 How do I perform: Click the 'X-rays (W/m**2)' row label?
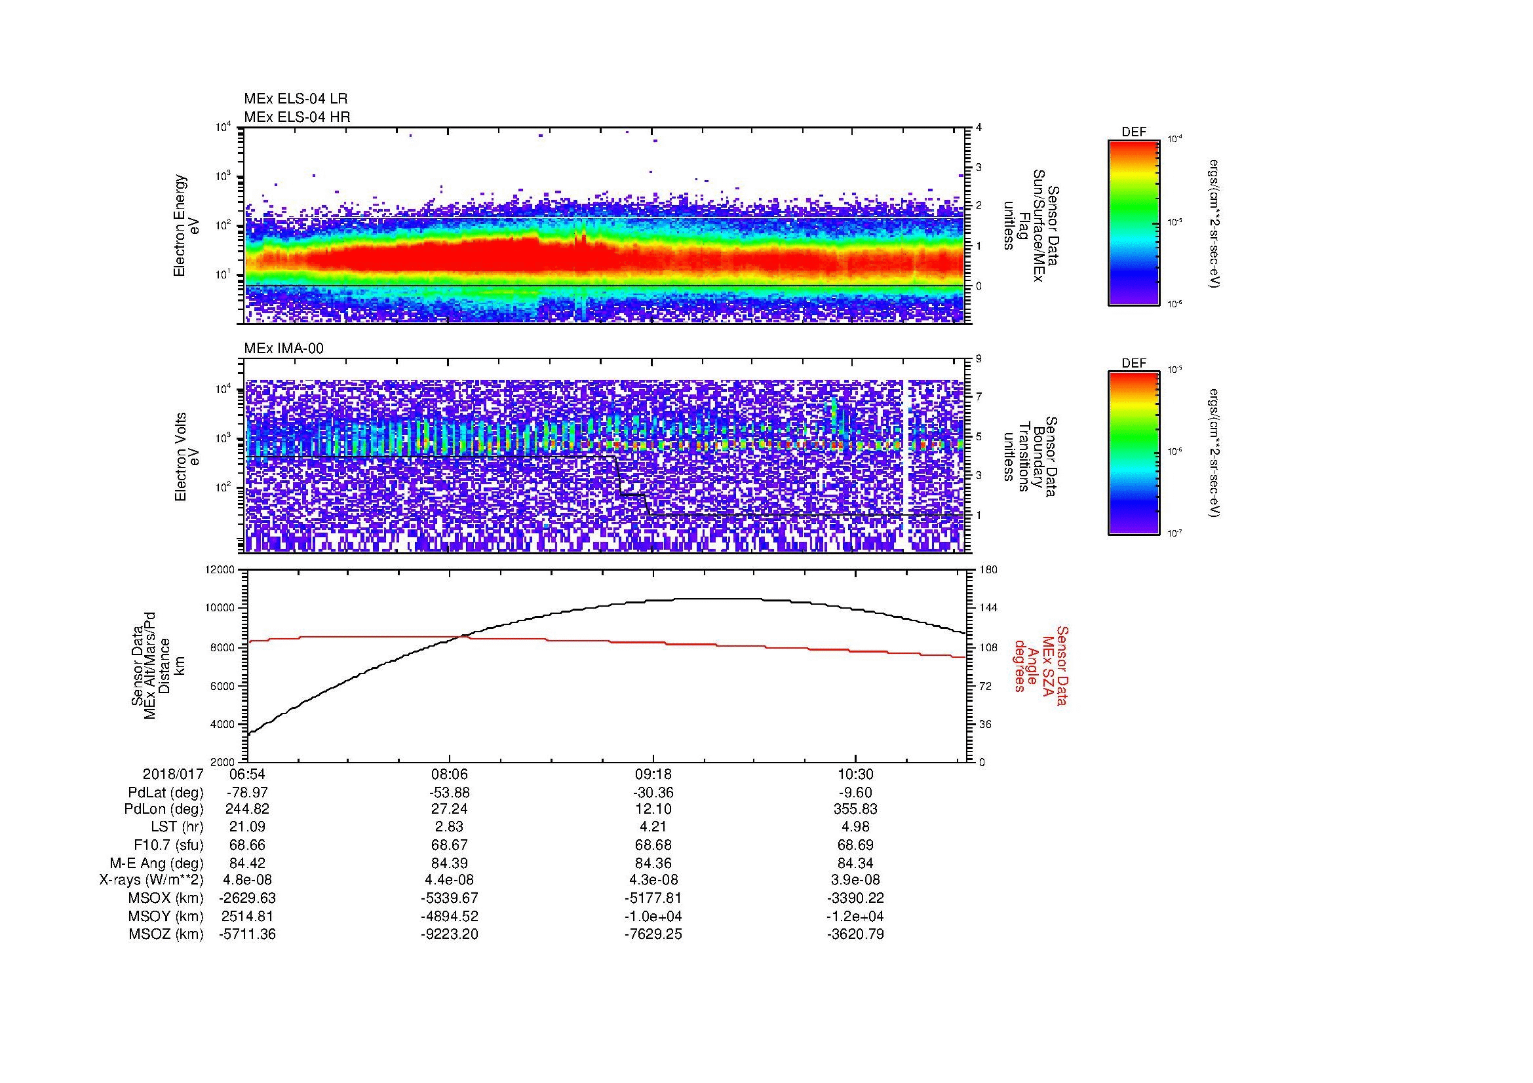coord(151,881)
